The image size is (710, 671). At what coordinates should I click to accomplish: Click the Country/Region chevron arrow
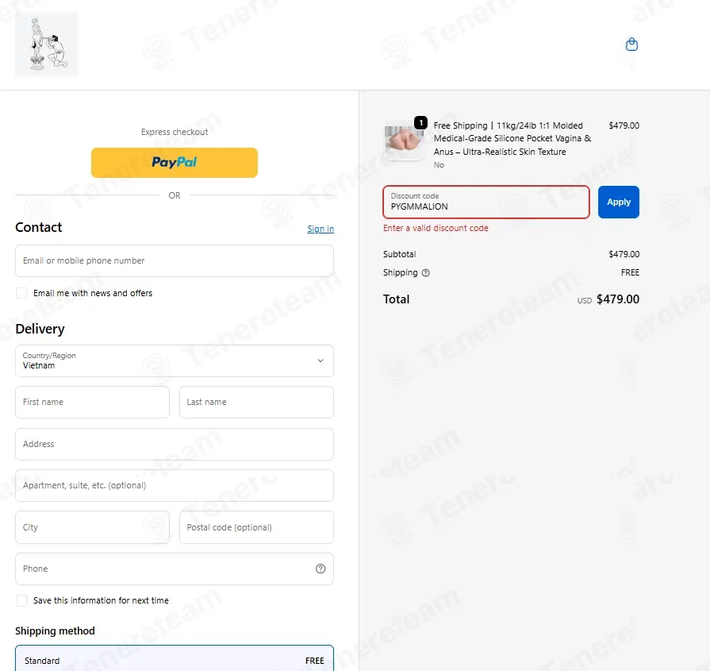(320, 361)
